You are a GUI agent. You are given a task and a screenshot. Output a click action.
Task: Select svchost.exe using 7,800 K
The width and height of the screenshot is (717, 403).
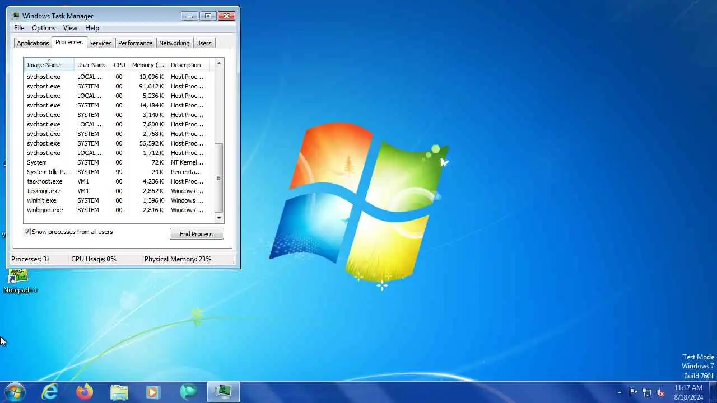tap(118, 124)
